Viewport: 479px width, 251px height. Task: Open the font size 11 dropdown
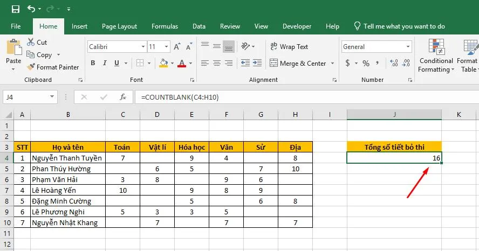point(167,47)
